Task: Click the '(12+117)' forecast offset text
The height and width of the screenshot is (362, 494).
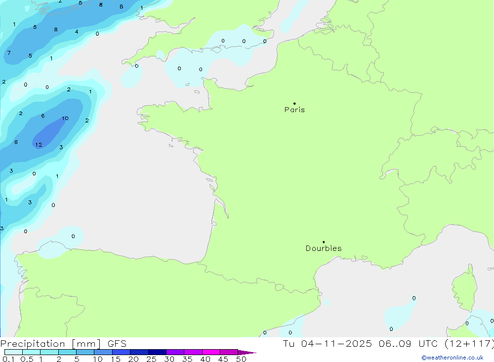Action: 469,344
